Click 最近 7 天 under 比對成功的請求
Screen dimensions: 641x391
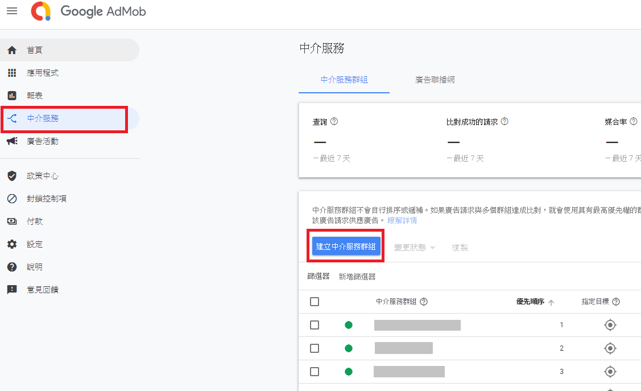tap(469, 158)
